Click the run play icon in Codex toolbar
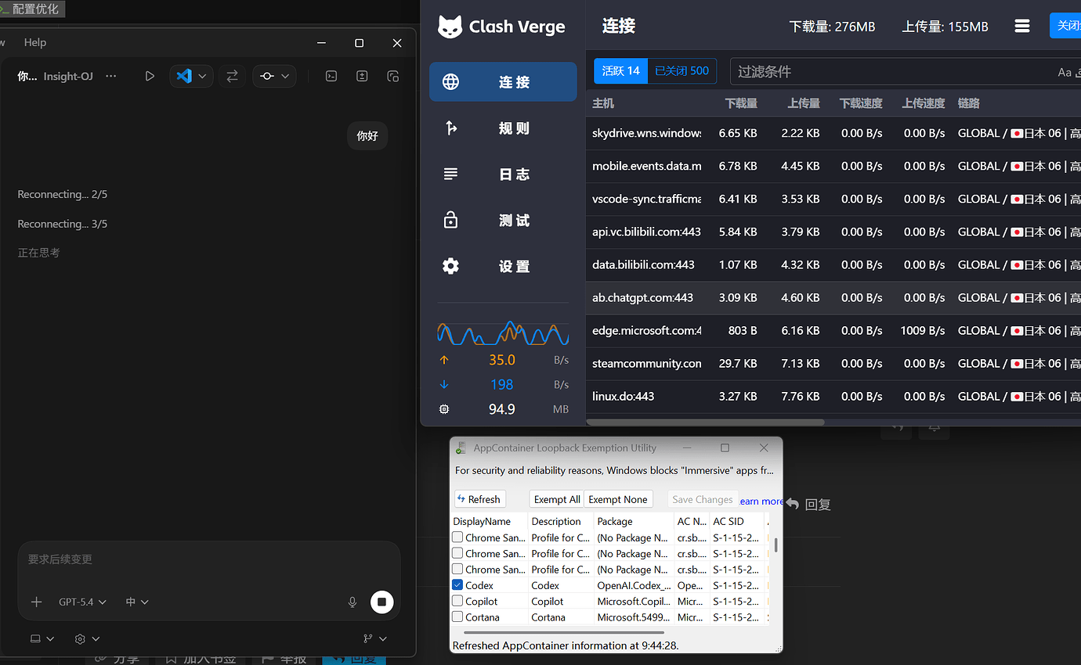 [x=150, y=76]
